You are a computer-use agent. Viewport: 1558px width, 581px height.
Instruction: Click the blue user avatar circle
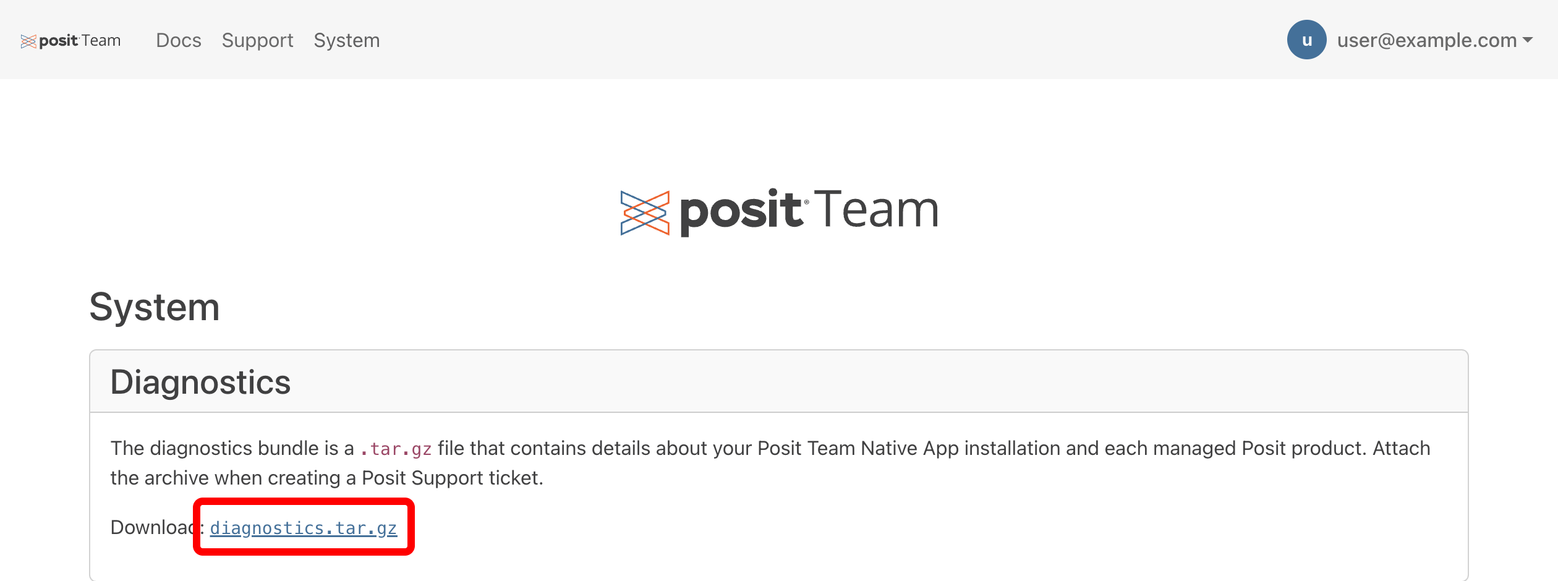[1306, 40]
